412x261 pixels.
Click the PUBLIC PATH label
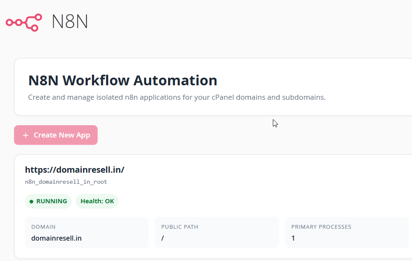[180, 227]
